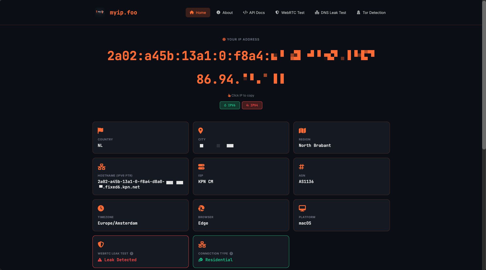Click the shield icon on the WebRTC Leak Test card

coord(101,244)
